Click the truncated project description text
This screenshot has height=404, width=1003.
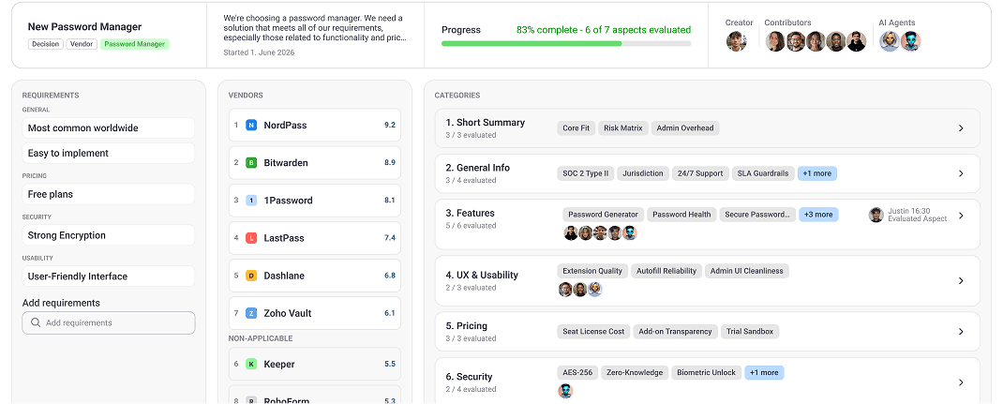point(315,28)
